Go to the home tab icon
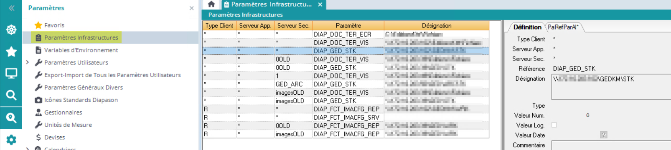The image size is (671, 150). point(211,4)
